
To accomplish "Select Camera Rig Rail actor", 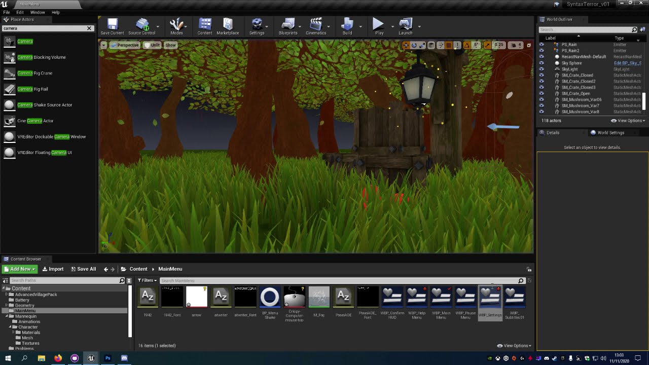I will 48,89.
